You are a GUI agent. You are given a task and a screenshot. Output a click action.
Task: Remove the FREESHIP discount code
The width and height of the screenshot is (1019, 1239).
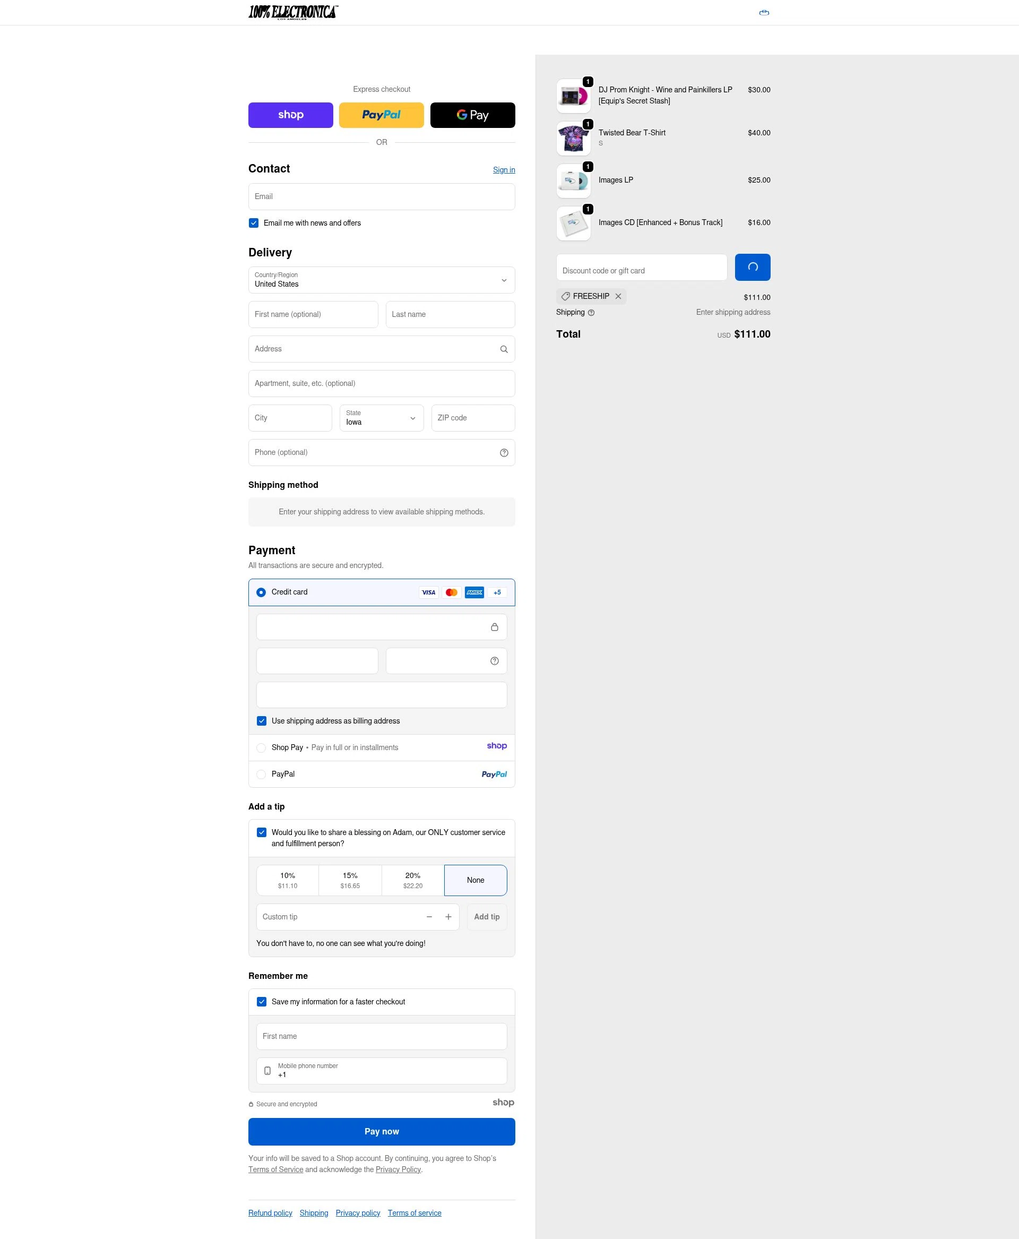click(x=619, y=296)
